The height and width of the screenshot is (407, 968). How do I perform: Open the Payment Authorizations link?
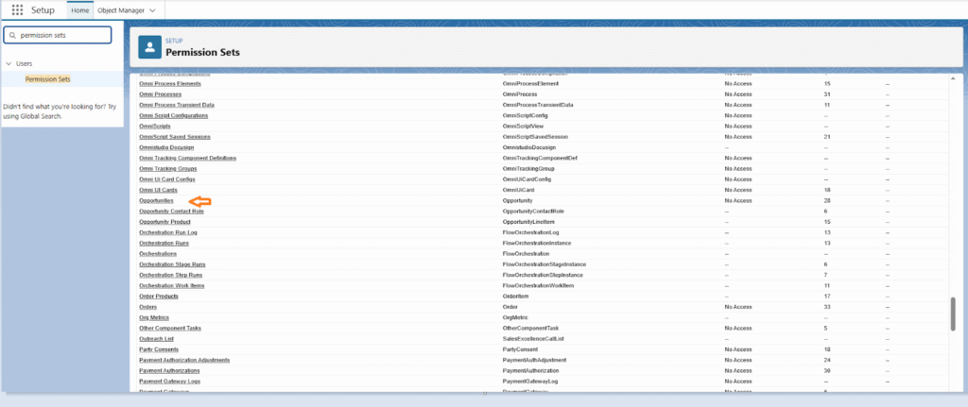click(169, 371)
